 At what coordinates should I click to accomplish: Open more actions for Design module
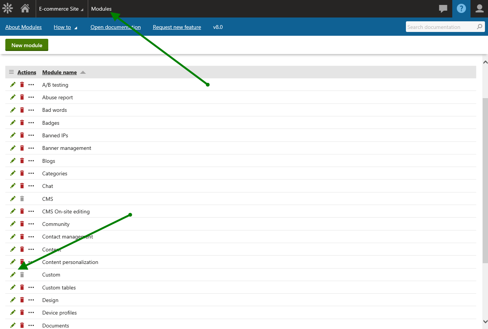(31, 300)
